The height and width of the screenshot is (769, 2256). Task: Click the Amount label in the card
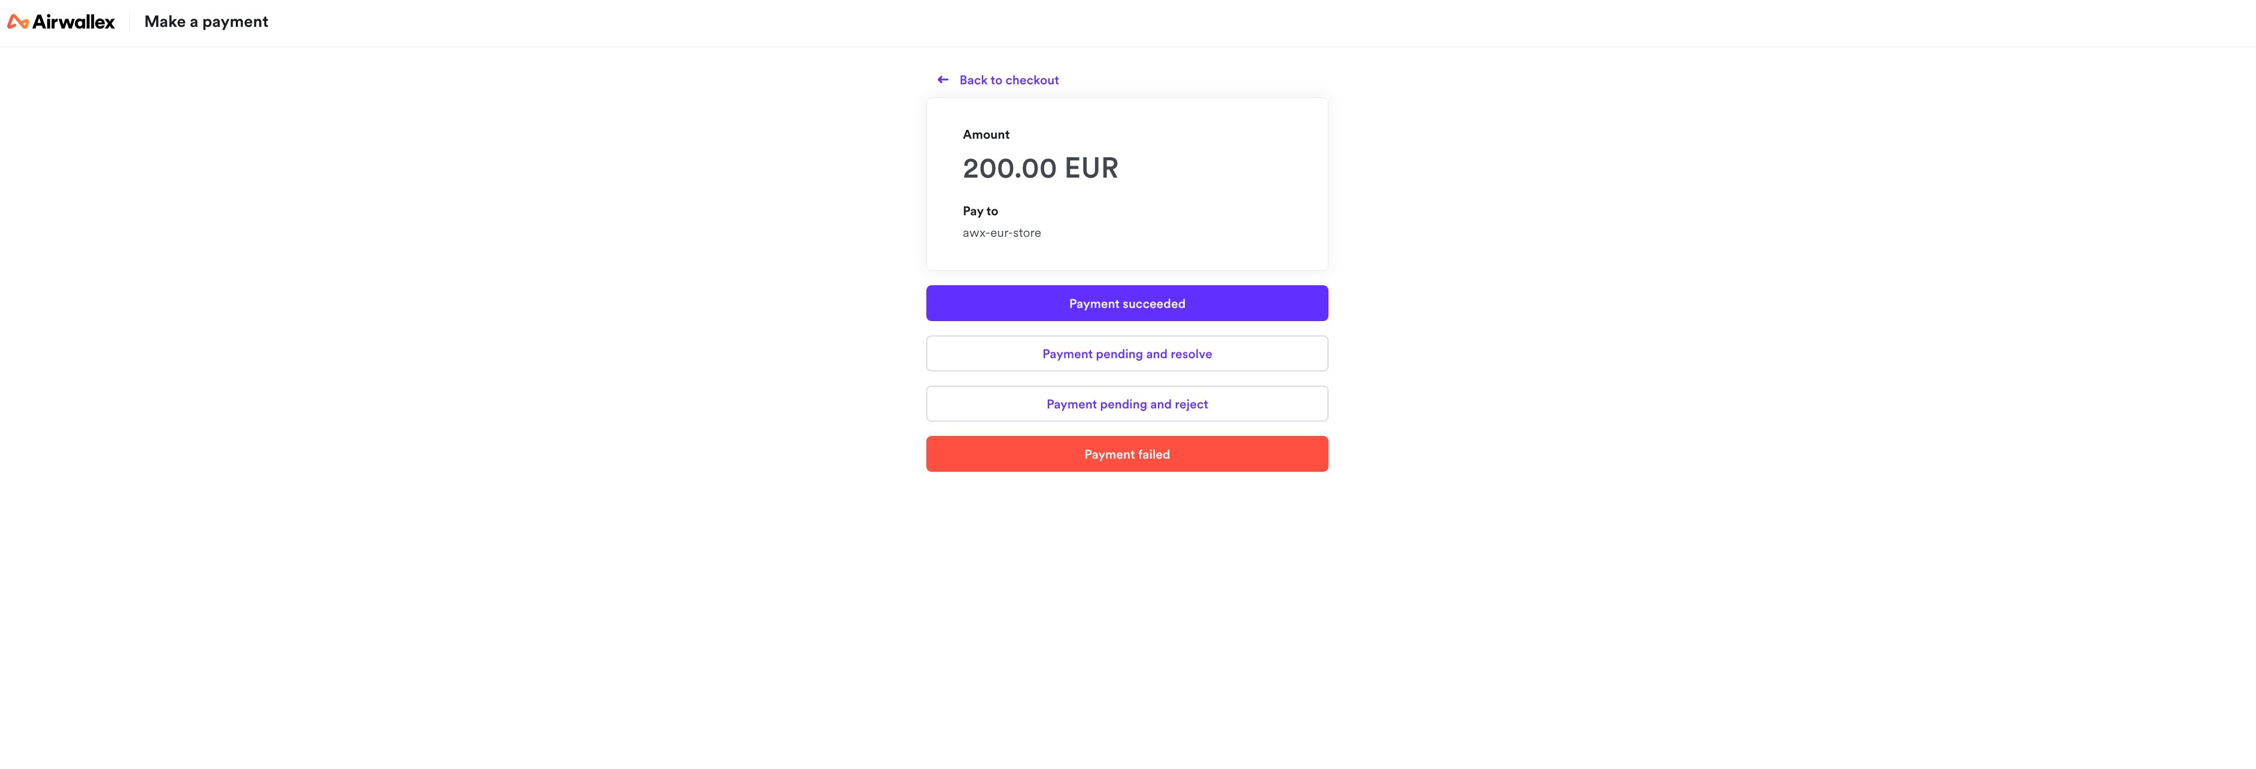(x=985, y=134)
